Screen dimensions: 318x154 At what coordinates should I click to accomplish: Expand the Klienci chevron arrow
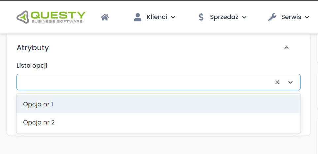coord(173,17)
